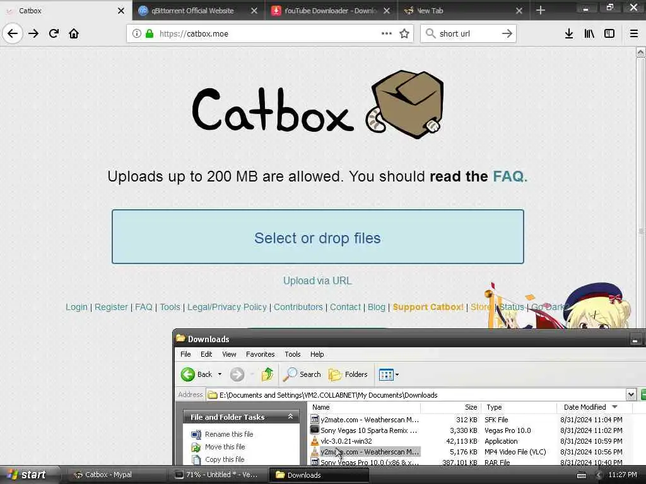
Task: Click the Login link
Action: (76, 307)
